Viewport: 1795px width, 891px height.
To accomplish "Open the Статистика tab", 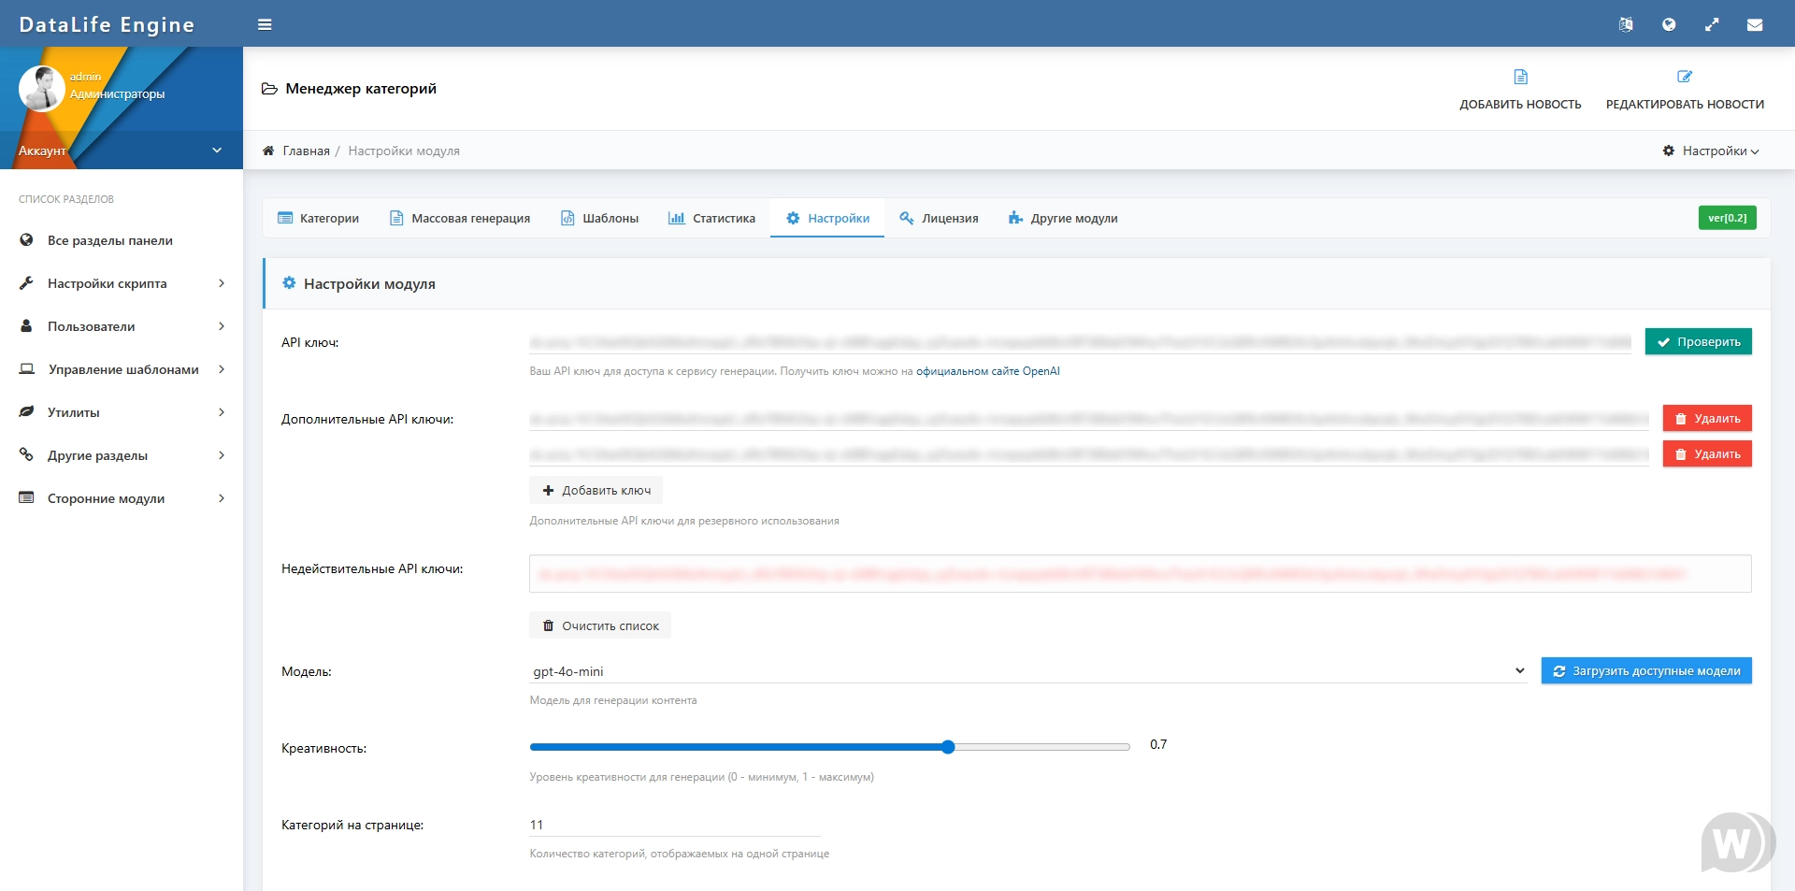I will (711, 219).
